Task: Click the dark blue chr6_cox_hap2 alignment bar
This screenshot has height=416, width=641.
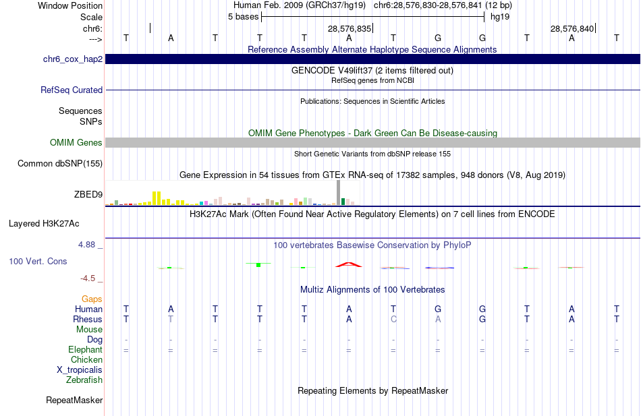Action: pos(372,59)
